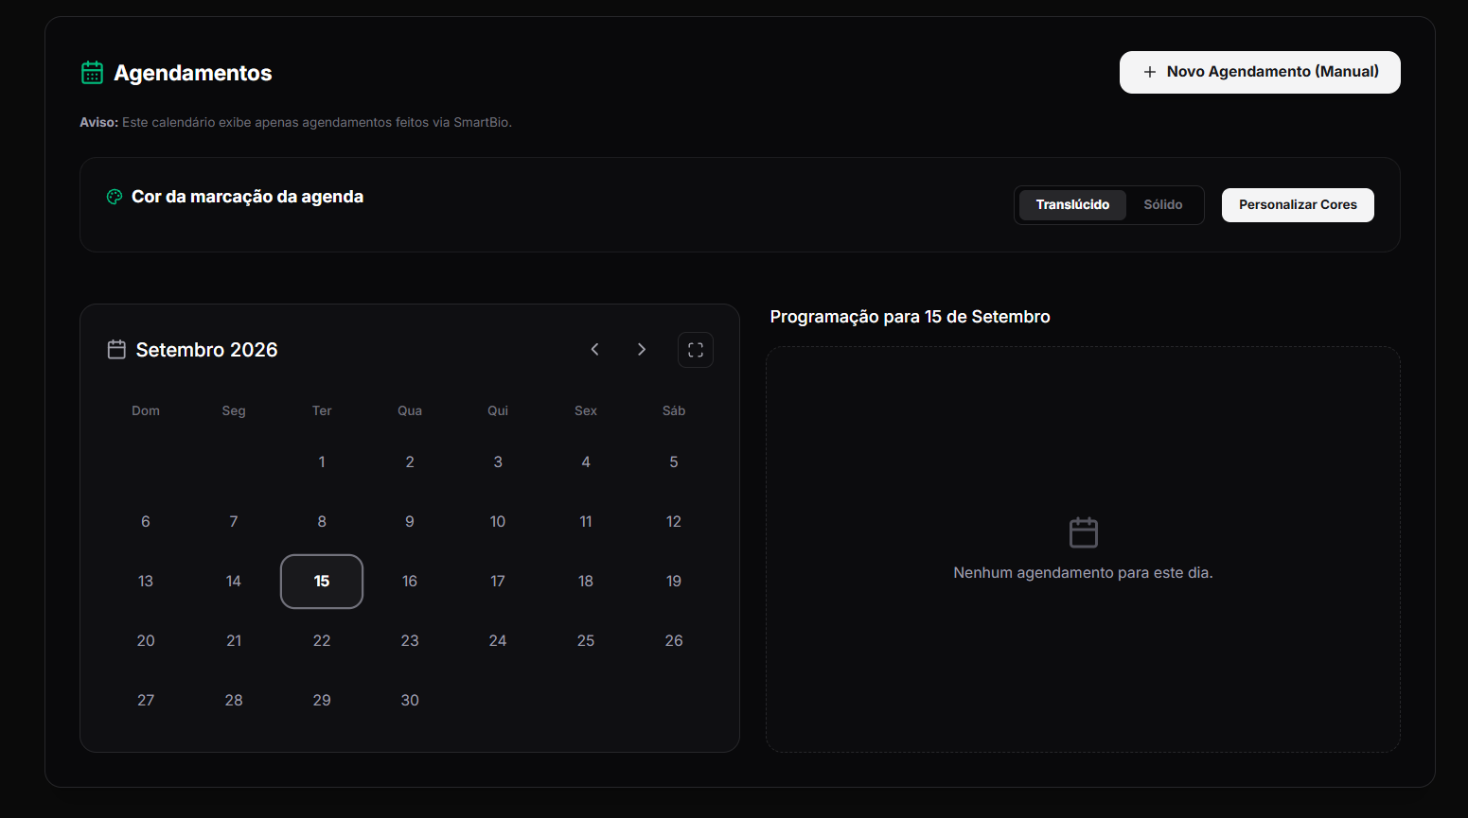
Task: Select day 18 in the calendar
Action: coord(586,582)
